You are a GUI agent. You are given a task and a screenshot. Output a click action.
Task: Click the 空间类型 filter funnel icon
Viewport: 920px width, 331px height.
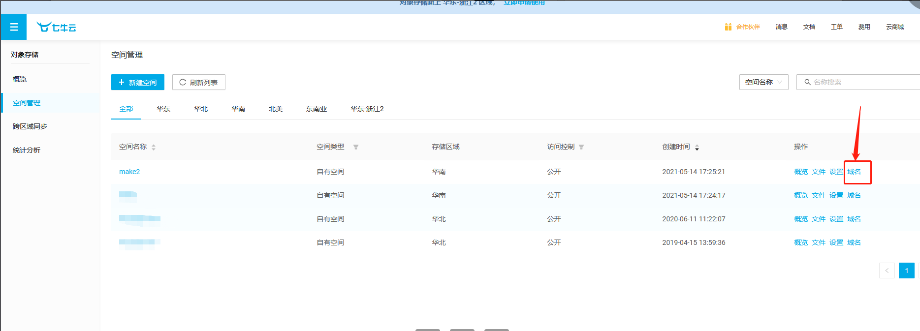tap(356, 147)
